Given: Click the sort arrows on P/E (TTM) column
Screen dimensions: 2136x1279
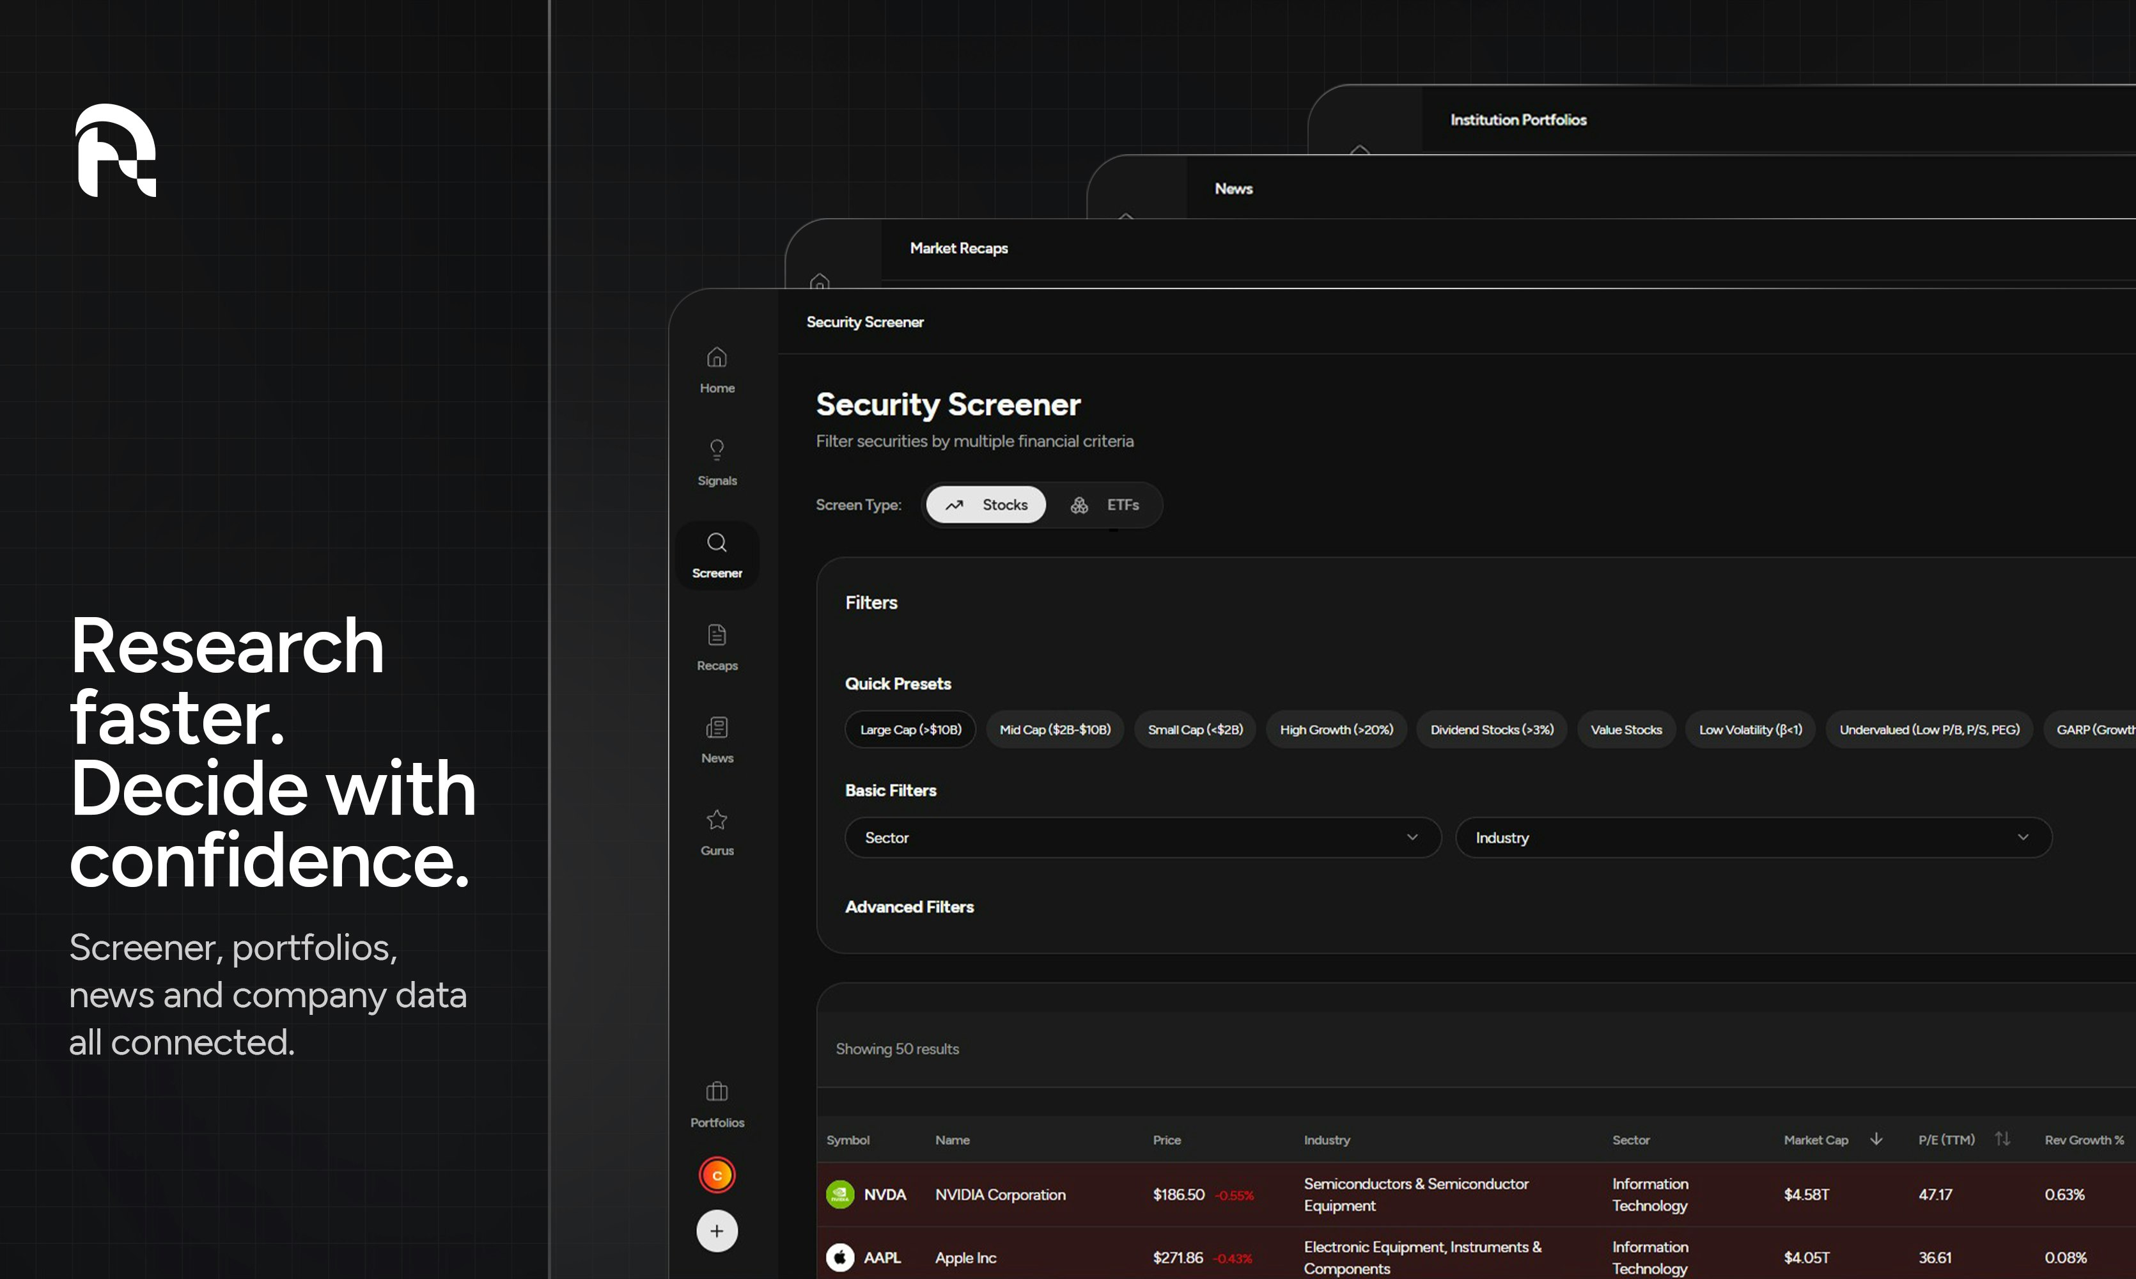Looking at the screenshot, I should pyautogui.click(x=2002, y=1138).
